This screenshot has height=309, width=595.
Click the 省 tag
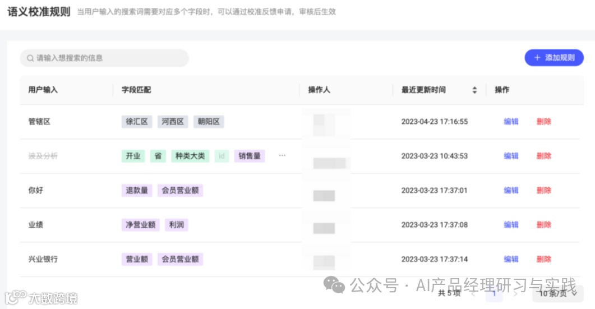[x=158, y=156]
